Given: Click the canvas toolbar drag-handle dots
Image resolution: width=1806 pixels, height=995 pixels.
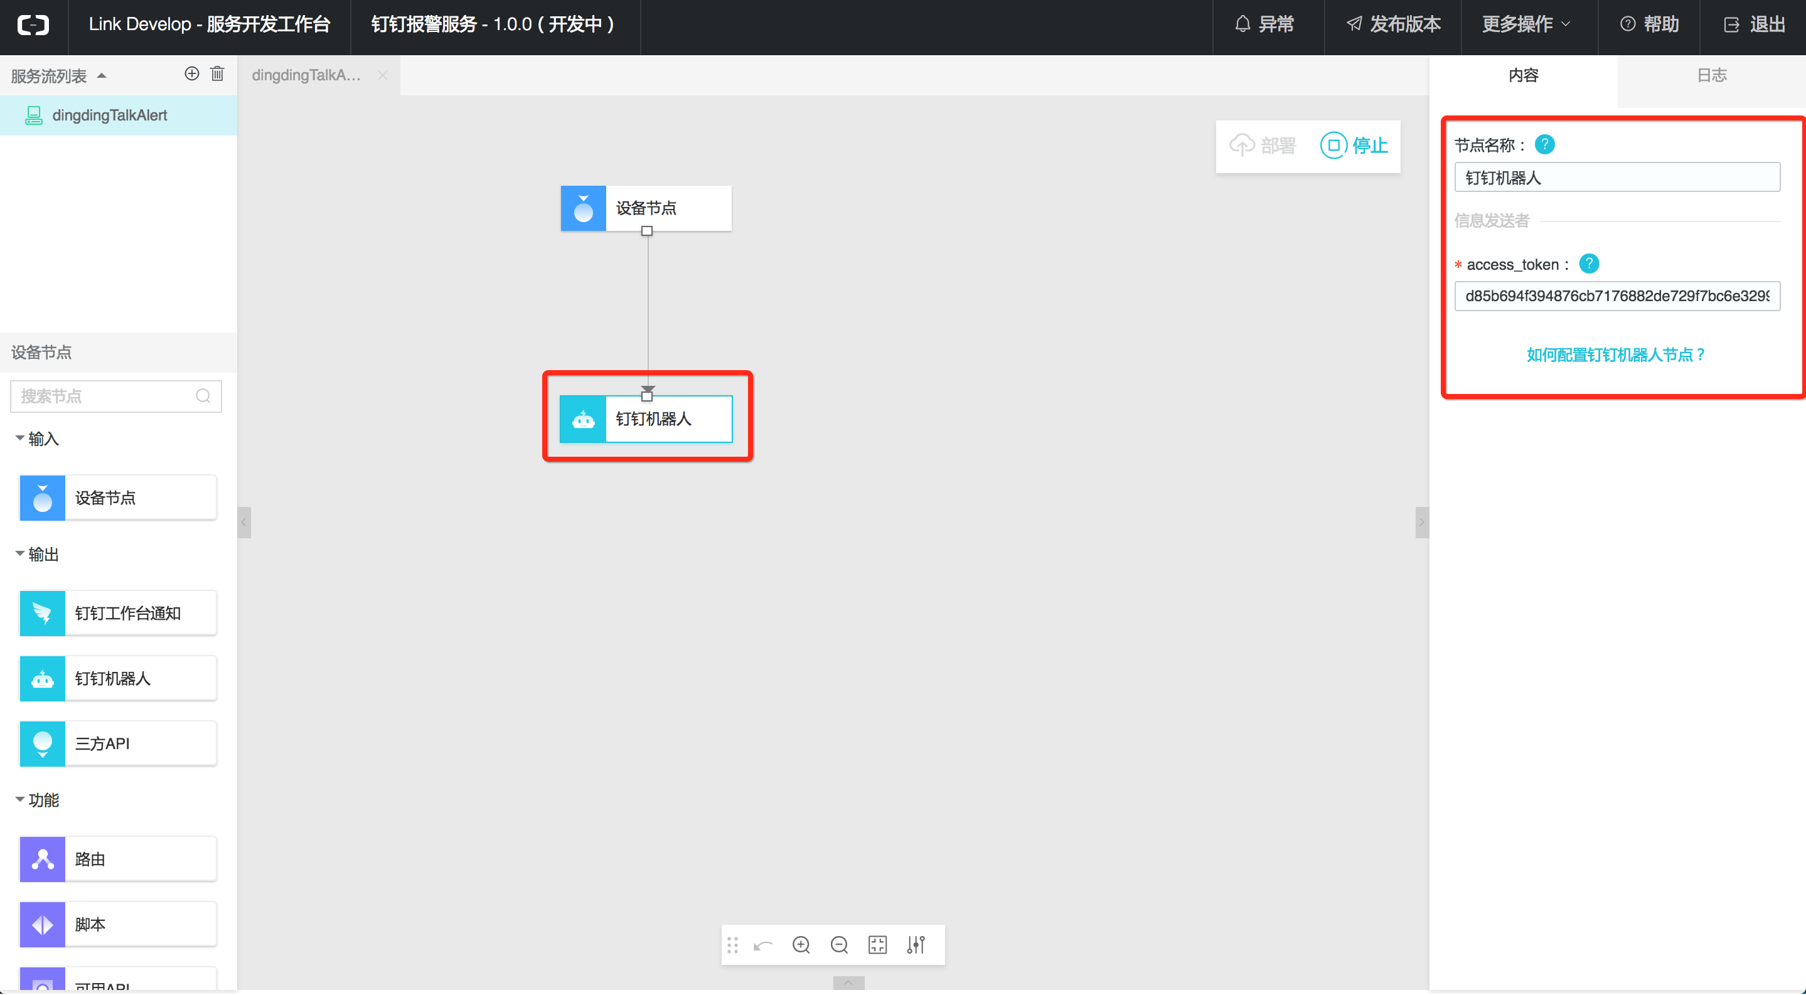Looking at the screenshot, I should [x=733, y=945].
